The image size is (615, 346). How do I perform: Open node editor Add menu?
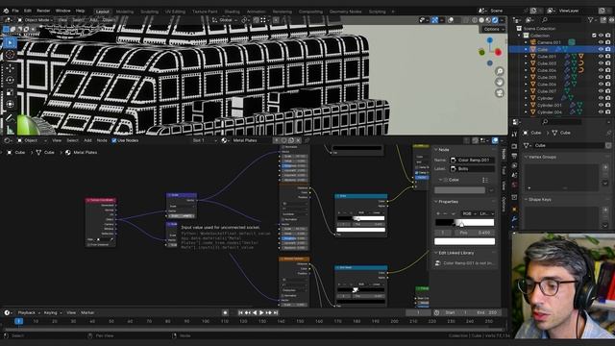coord(87,140)
